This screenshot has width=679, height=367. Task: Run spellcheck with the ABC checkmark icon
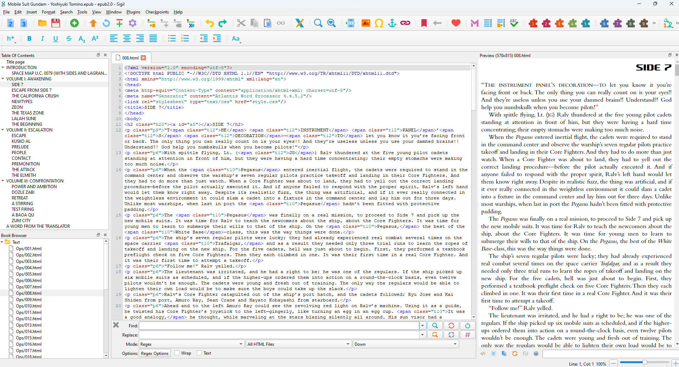514,23
